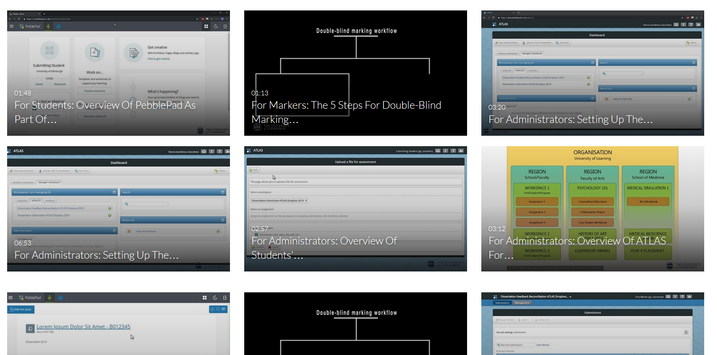Open the Dissertation Feedback Reconciliation Submissions video thumbnail
This screenshot has width=717, height=355.
click(593, 324)
